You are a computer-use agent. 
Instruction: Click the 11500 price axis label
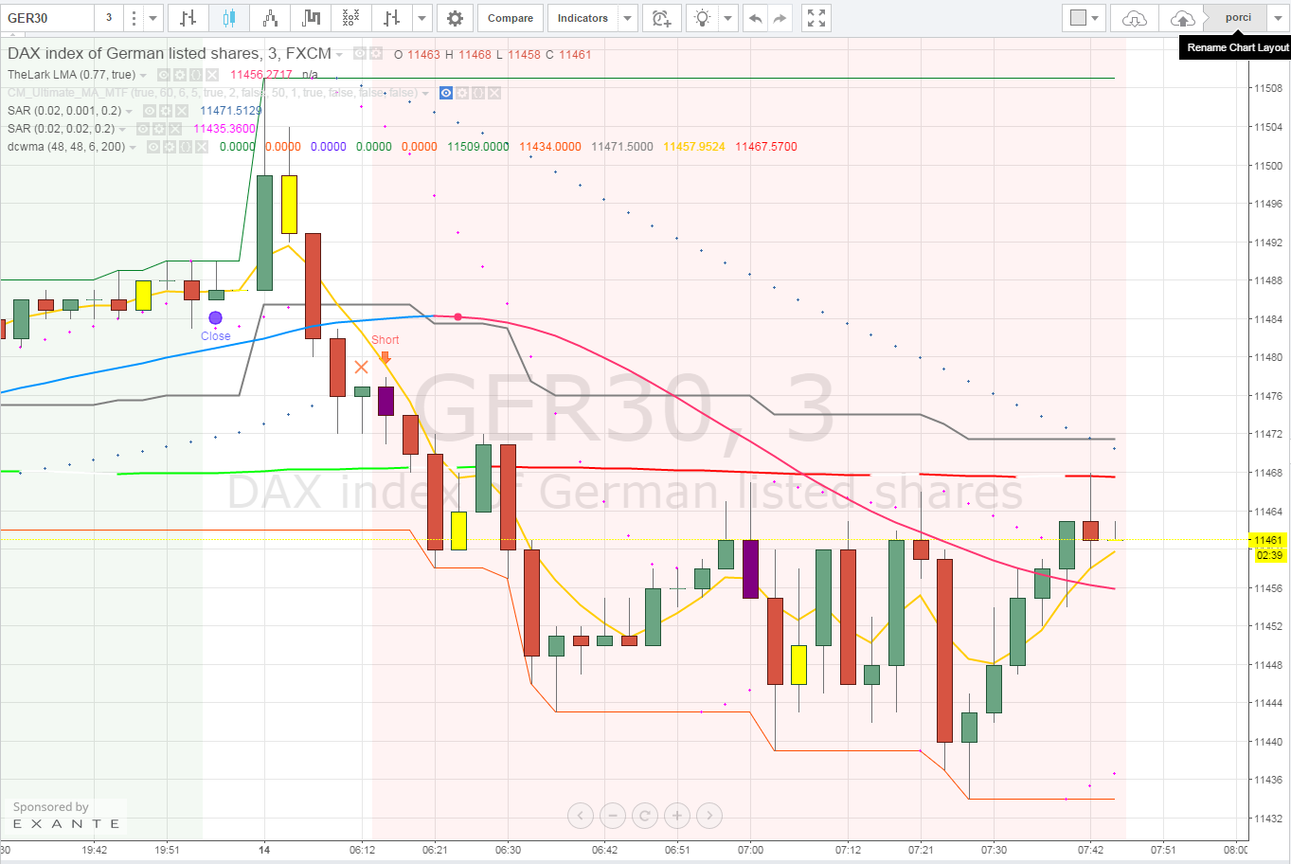[x=1268, y=166]
